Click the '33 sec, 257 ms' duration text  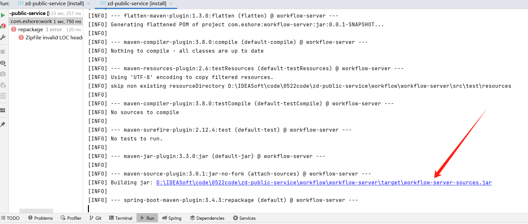(66, 13)
